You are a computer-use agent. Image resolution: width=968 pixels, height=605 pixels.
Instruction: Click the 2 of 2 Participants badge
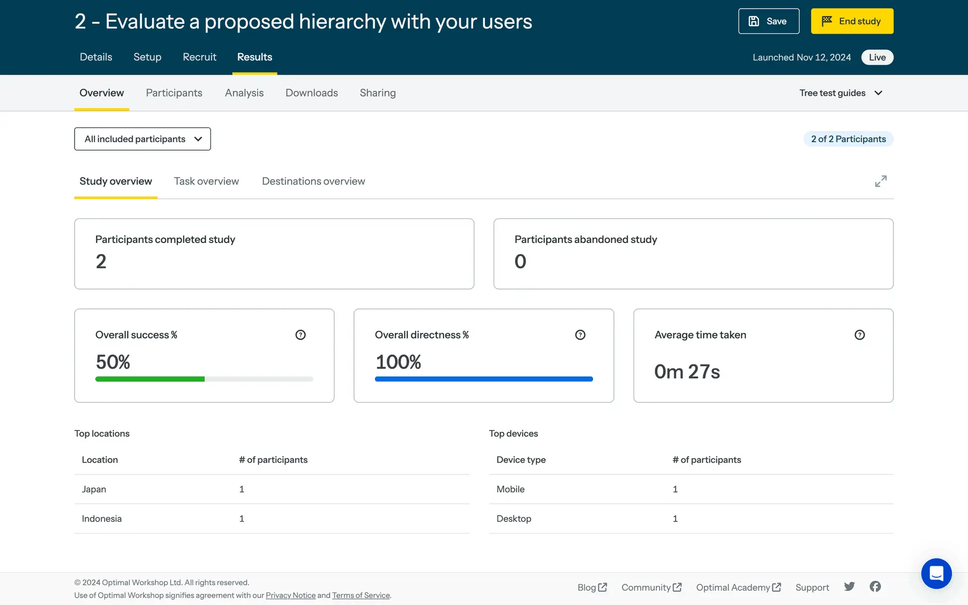(848, 139)
